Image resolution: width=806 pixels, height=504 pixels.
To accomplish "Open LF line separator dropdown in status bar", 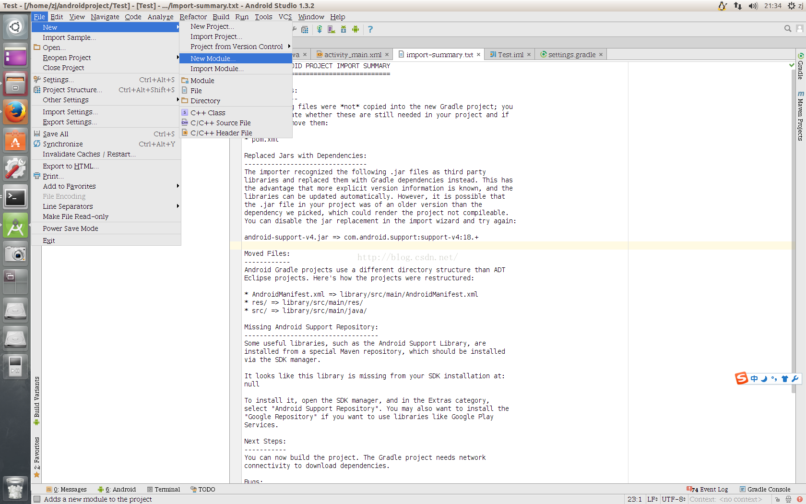I will coord(652,499).
